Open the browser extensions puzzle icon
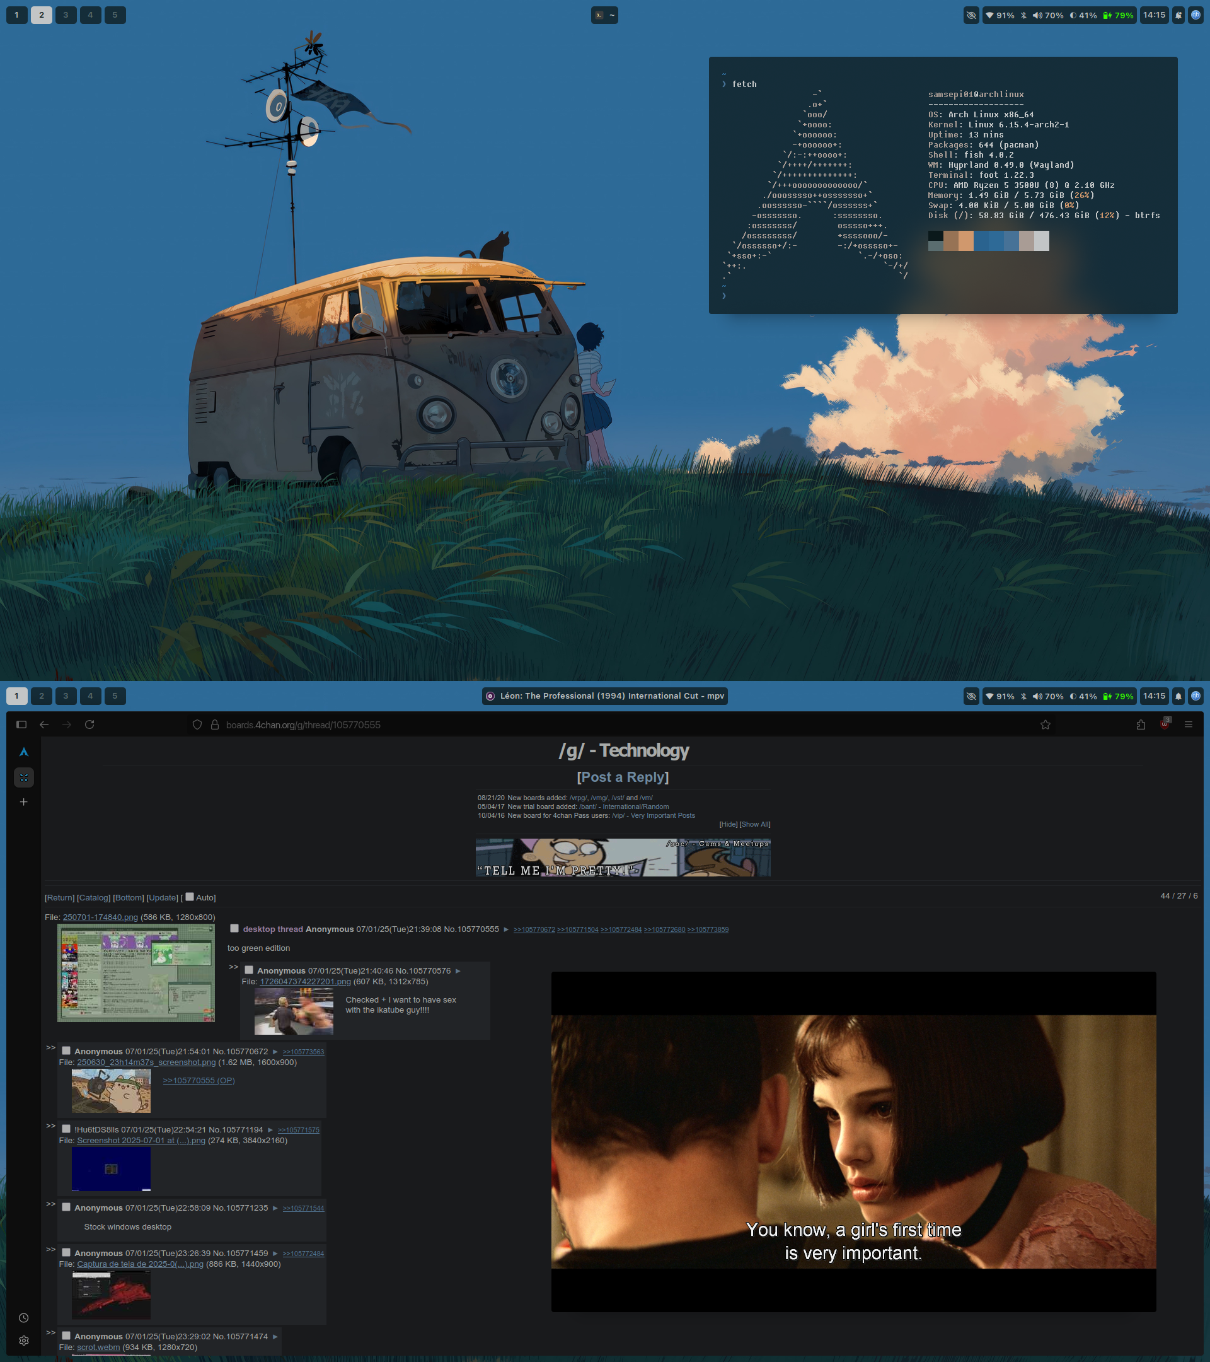Image resolution: width=1210 pixels, height=1362 pixels. 1141,725
